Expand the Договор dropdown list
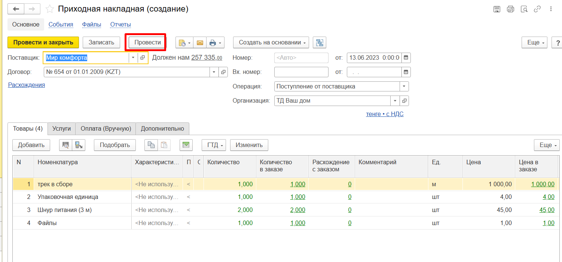Viewport: 562px width, 262px height. [214, 72]
